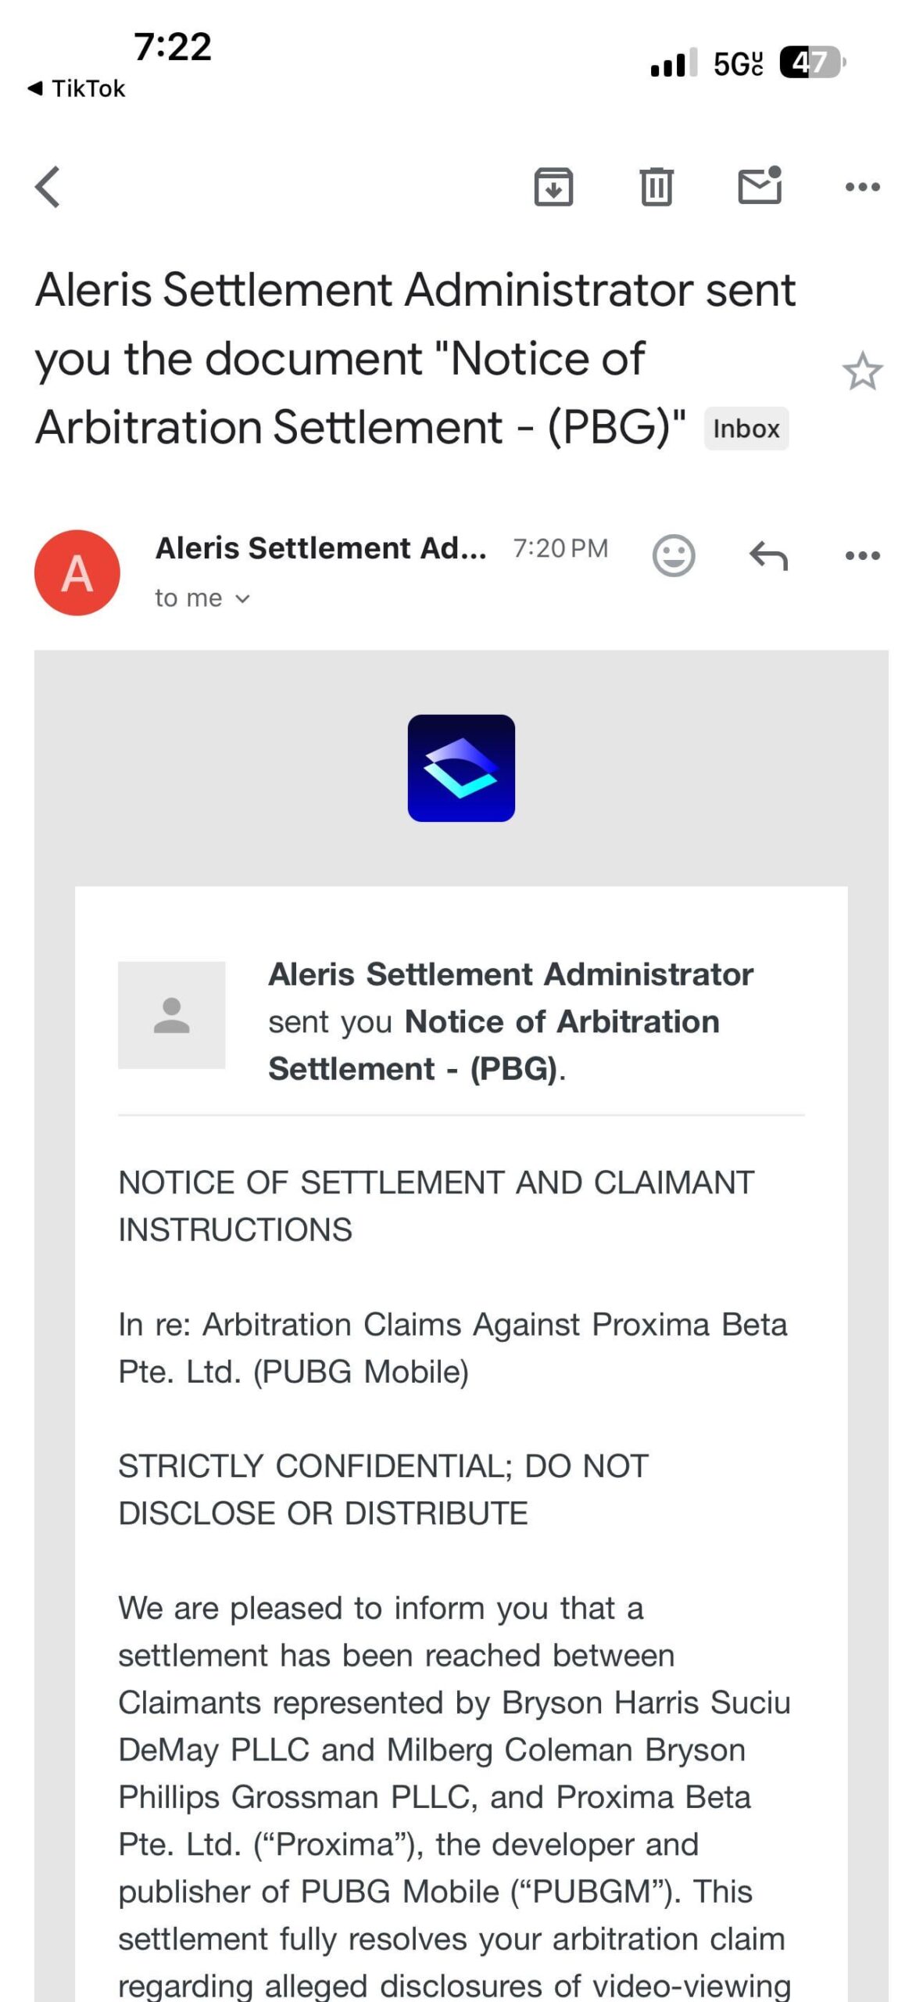The width and height of the screenshot is (923, 2002).
Task: Open the top toolbar three-dots menu
Action: point(863,187)
